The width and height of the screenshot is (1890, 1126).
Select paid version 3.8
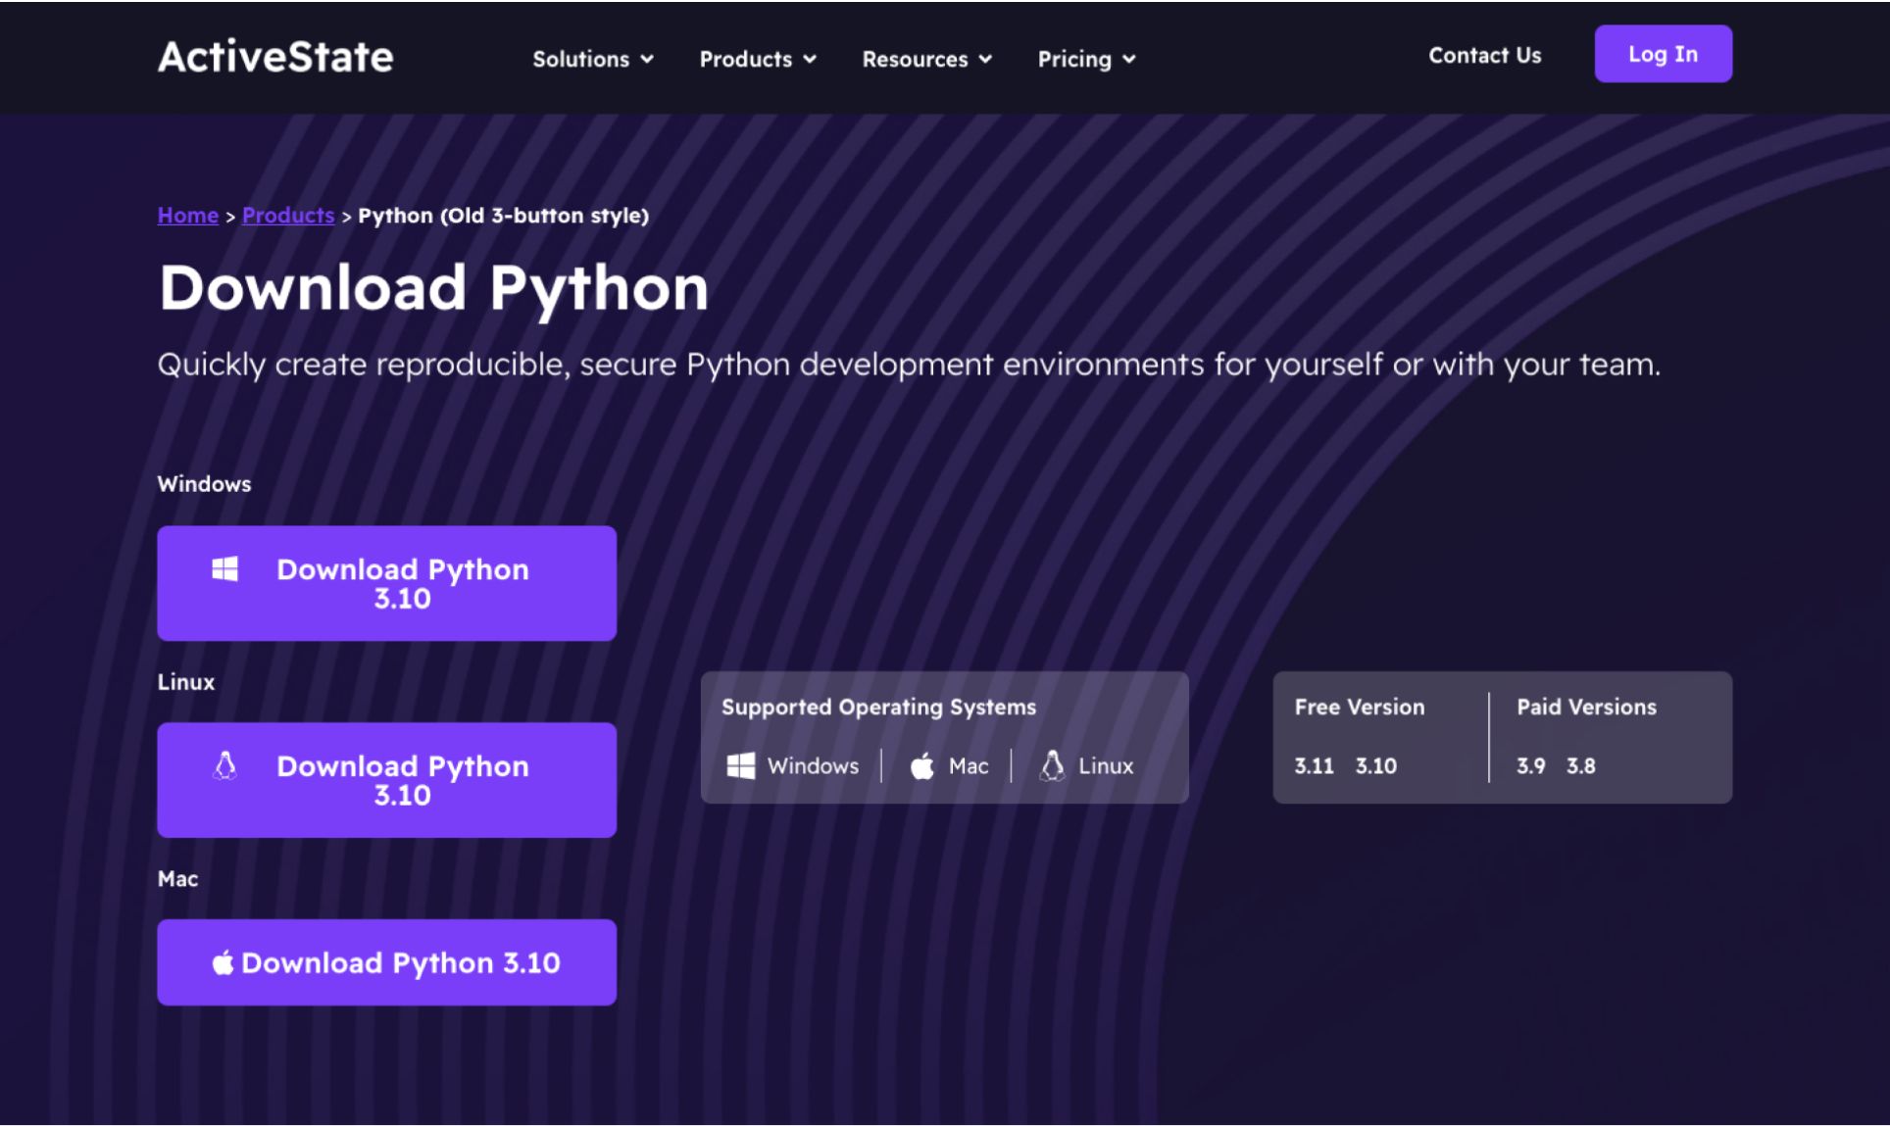[1580, 765]
